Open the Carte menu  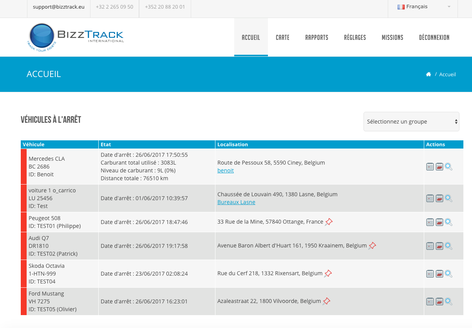282,38
